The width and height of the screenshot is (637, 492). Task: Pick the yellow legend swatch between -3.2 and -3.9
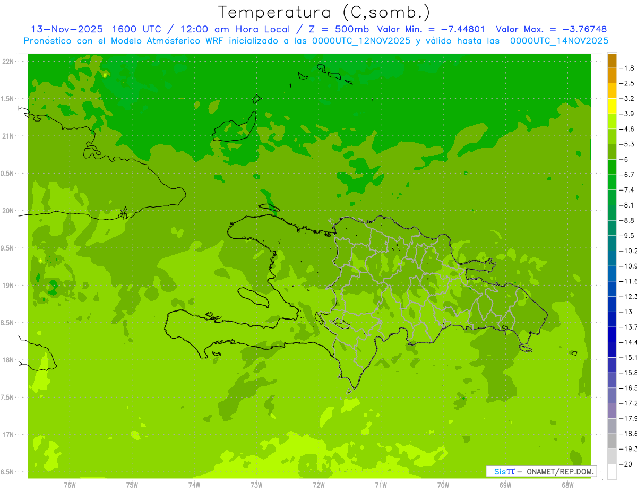[613, 107]
